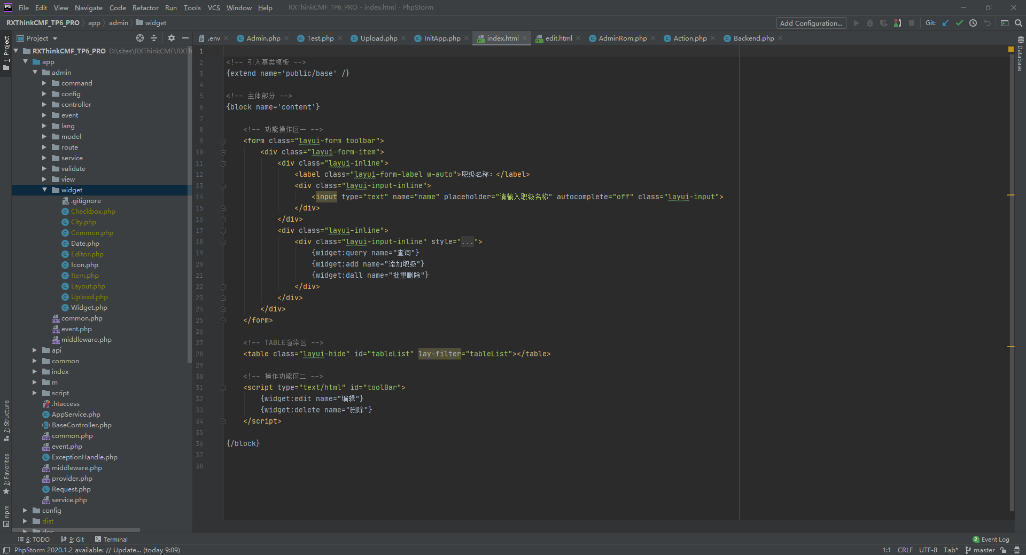The width and height of the screenshot is (1026, 555).
Task: Open the 6: TODO tool window
Action: [34, 540]
